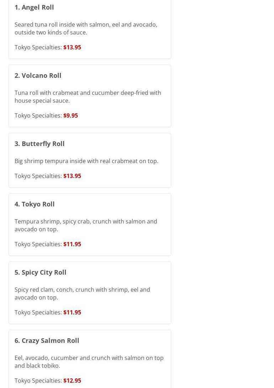274x388 pixels.
Task: Open the 4. Tokyo Roll item title
Action: tap(35, 204)
